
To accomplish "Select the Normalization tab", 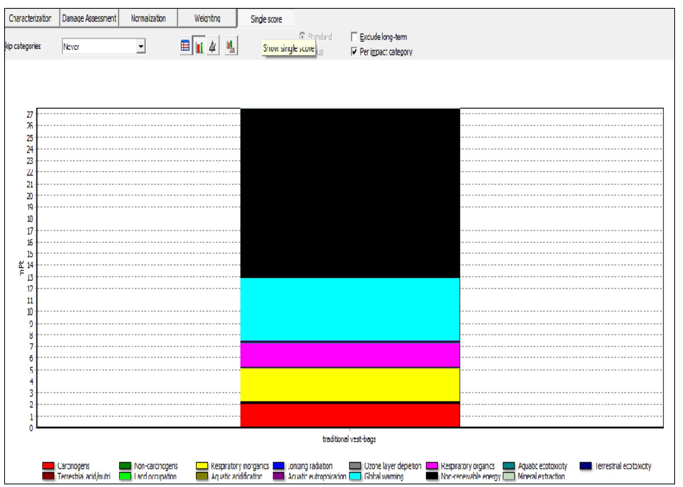I will coord(148,17).
